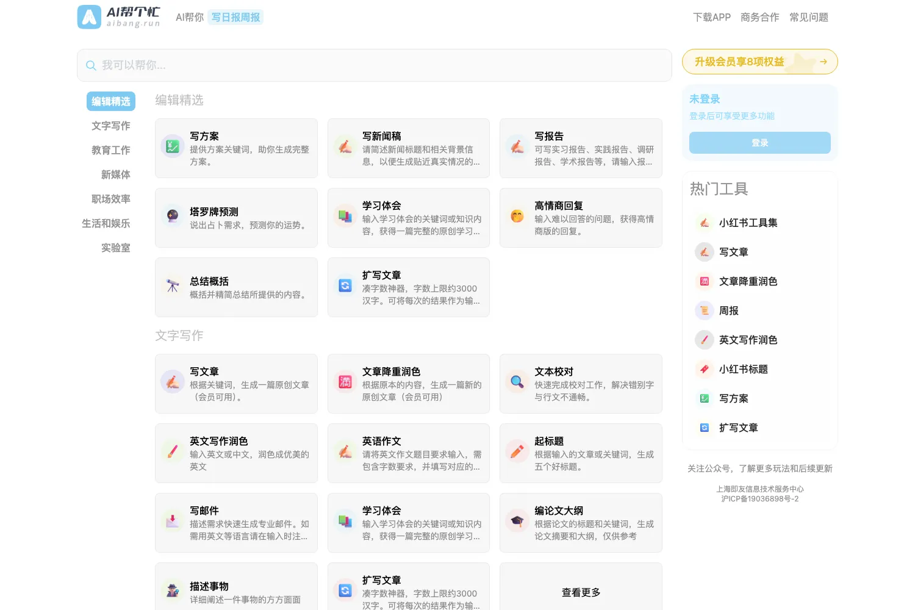This screenshot has height=610, width=915.
Task: Click the 查看更多 button
Action: tap(581, 592)
